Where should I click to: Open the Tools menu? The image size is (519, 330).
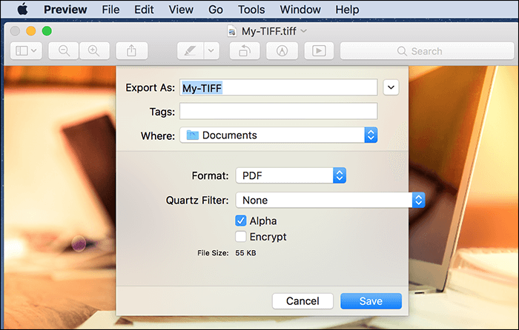(251, 10)
